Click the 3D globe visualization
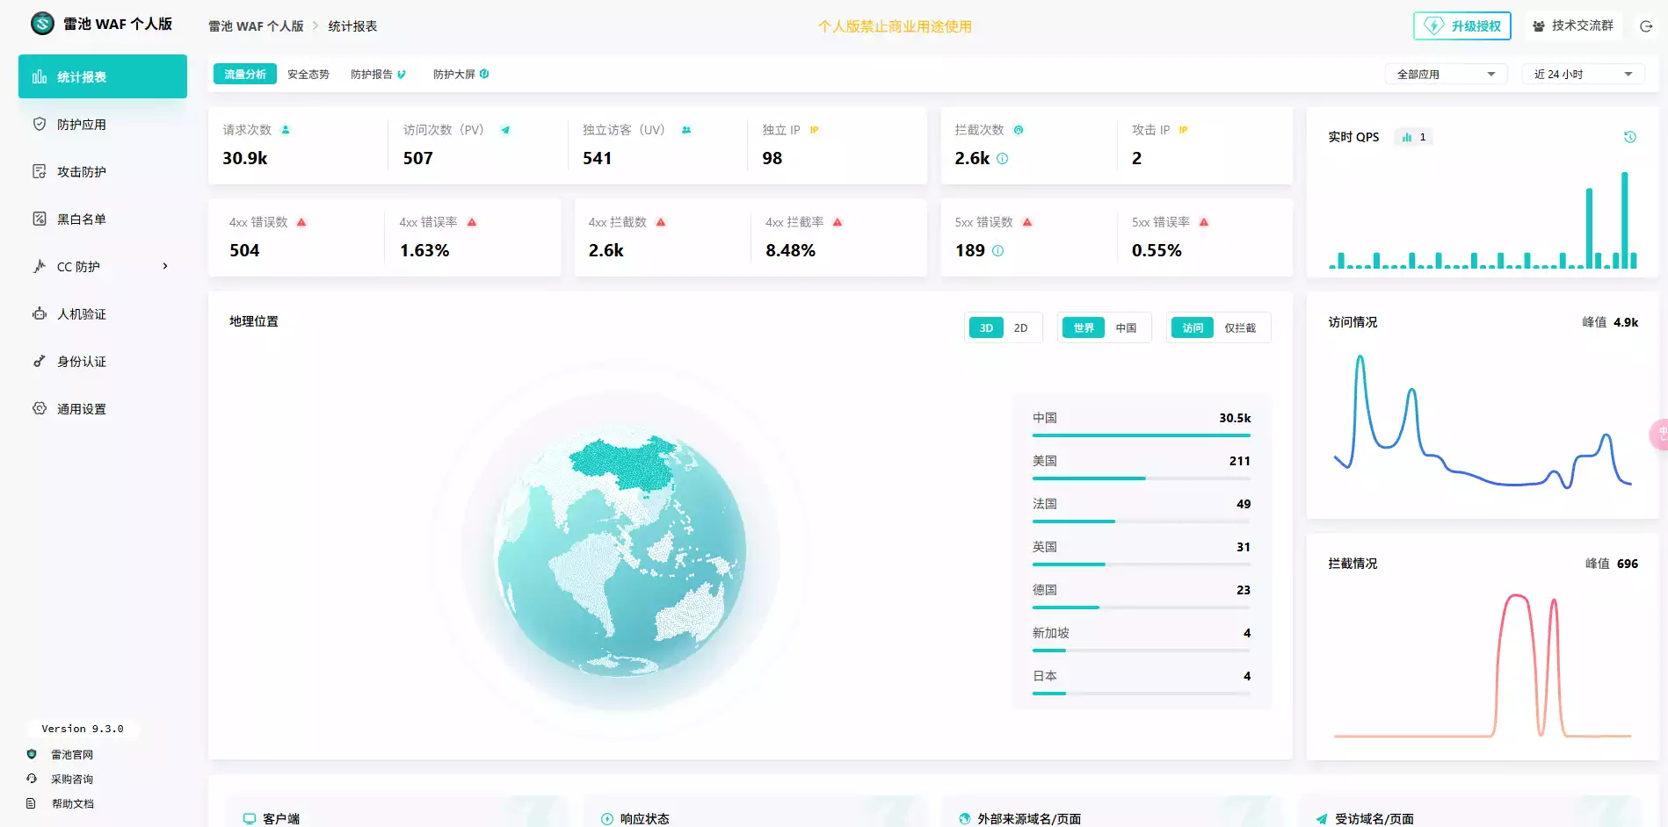Screen dimensions: 1668x827 tap(621, 553)
